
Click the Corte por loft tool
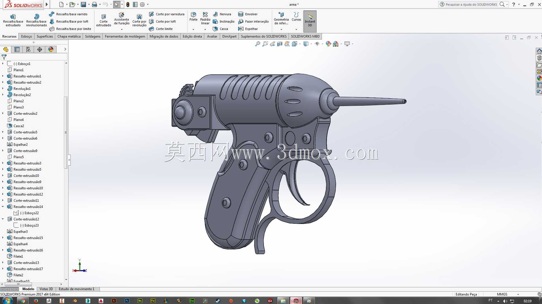pyautogui.click(x=162, y=21)
